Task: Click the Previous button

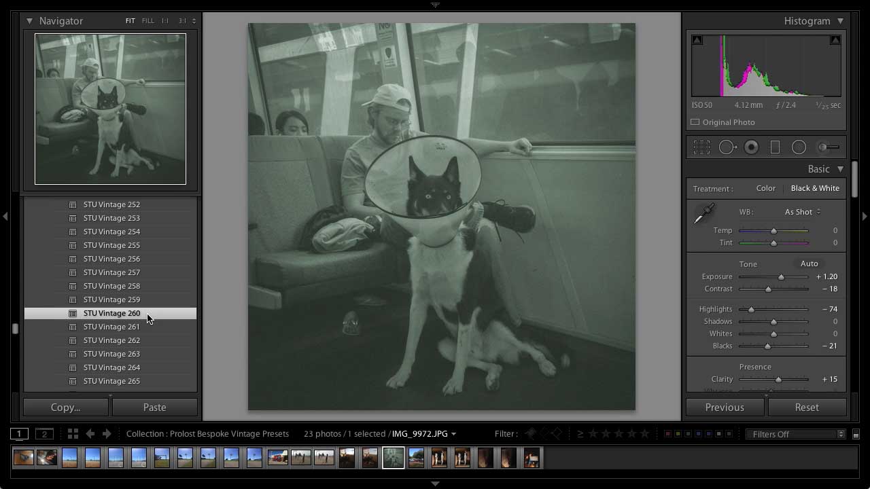Action: click(x=725, y=407)
